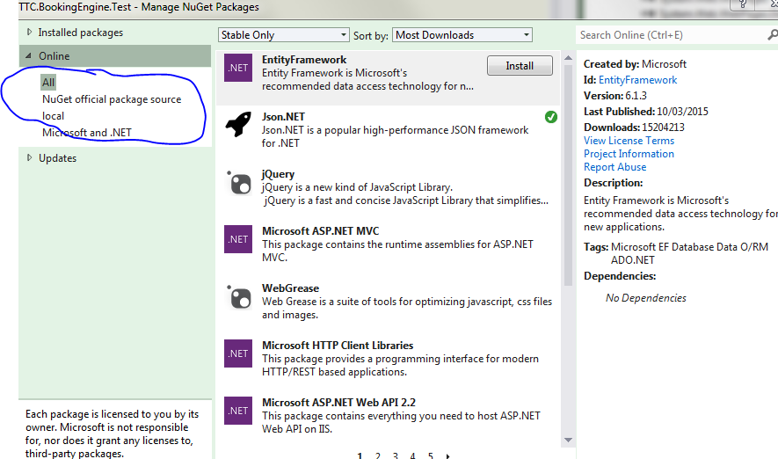Click the package list scrollbar thumb
Image resolution: width=778 pixels, height=459 pixels.
pyautogui.click(x=569, y=175)
